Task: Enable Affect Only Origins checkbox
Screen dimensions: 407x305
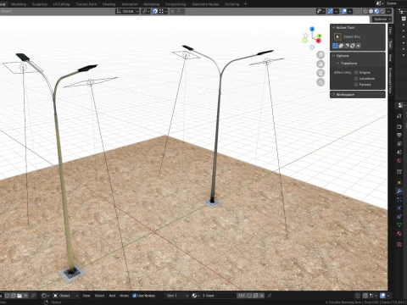Action: [356, 73]
